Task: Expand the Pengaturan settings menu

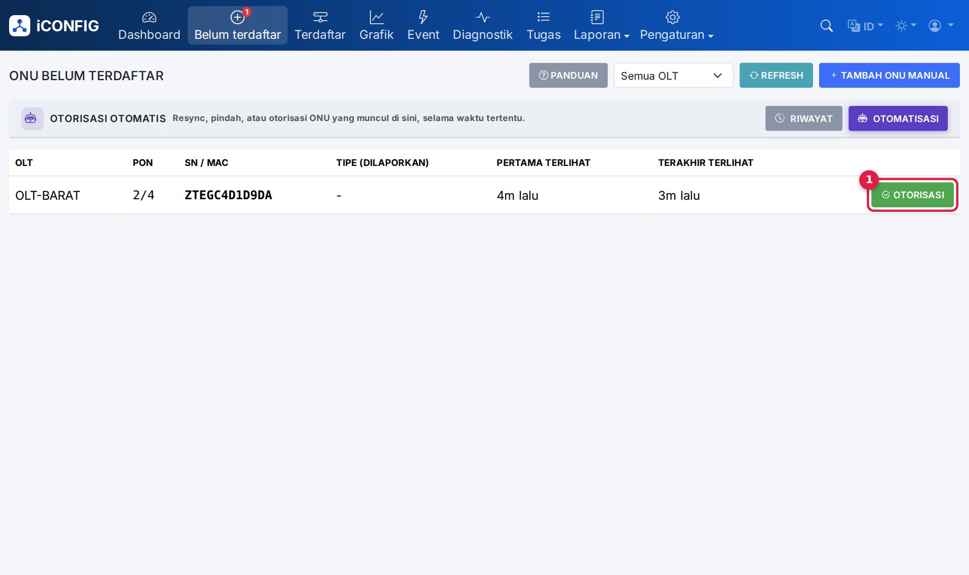Action: point(676,26)
